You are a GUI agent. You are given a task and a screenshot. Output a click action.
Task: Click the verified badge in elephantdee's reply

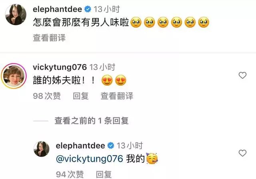point(111,145)
